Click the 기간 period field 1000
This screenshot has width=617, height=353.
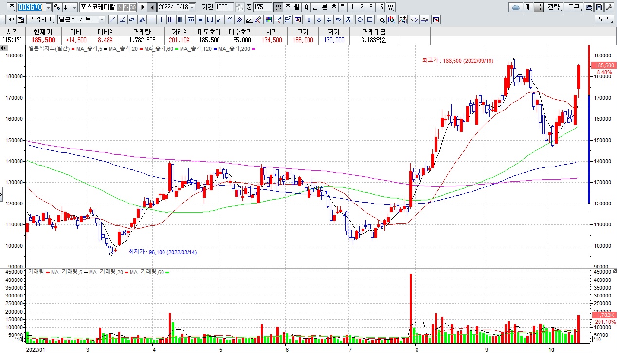coord(224,7)
